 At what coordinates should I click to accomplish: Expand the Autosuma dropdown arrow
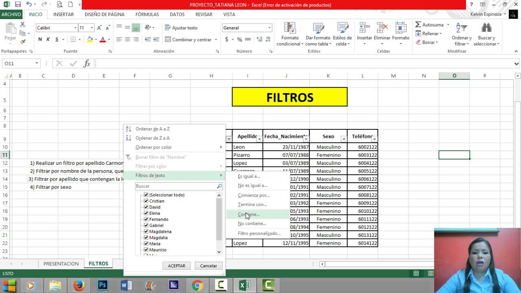pyautogui.click(x=448, y=25)
